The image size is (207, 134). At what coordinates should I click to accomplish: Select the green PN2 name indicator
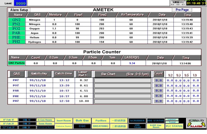pos(17,24)
